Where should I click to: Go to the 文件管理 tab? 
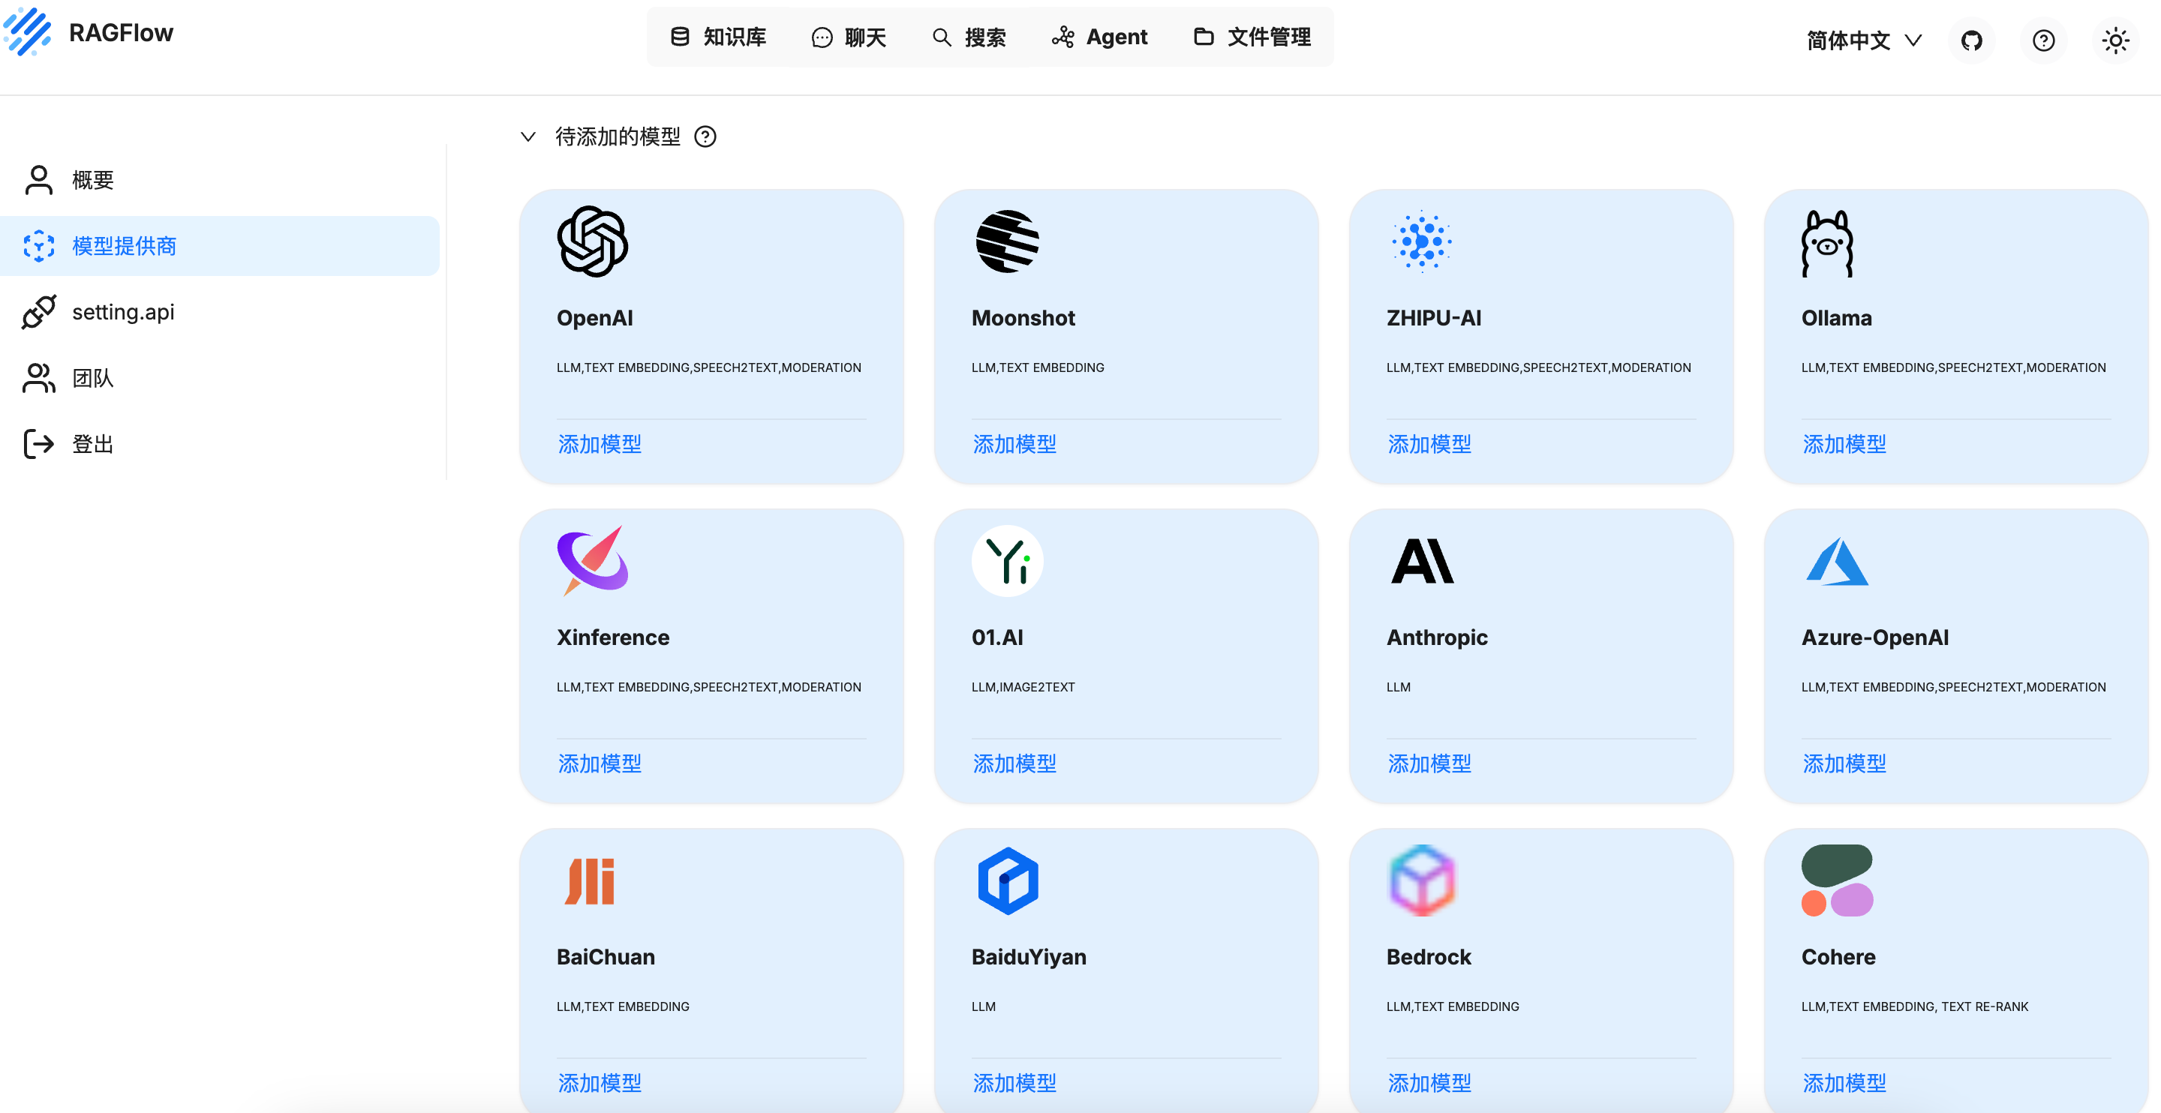coord(1252,37)
